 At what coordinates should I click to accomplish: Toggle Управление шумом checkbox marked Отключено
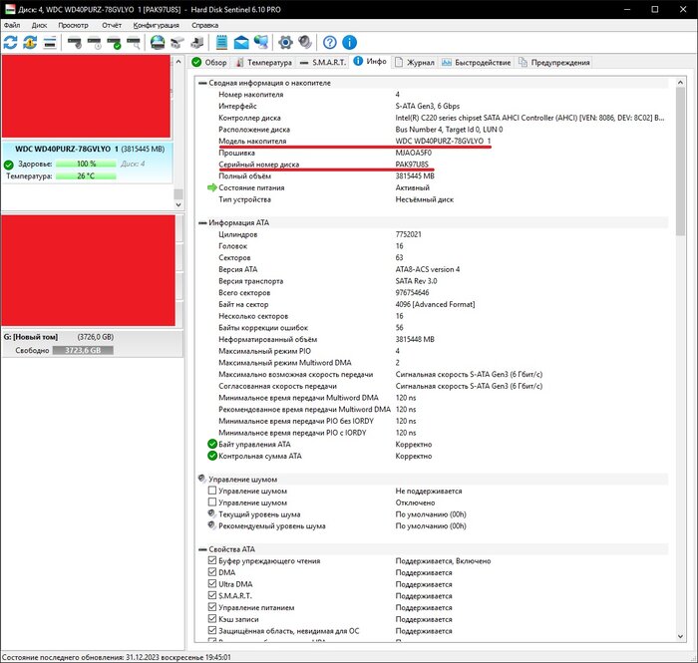point(212,501)
